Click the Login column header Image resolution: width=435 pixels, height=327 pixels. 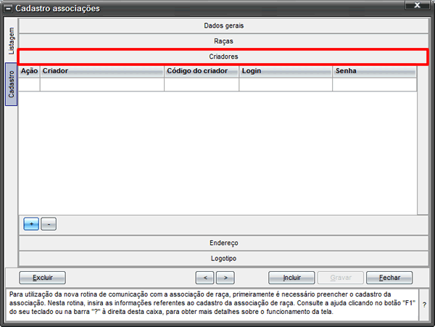point(286,71)
